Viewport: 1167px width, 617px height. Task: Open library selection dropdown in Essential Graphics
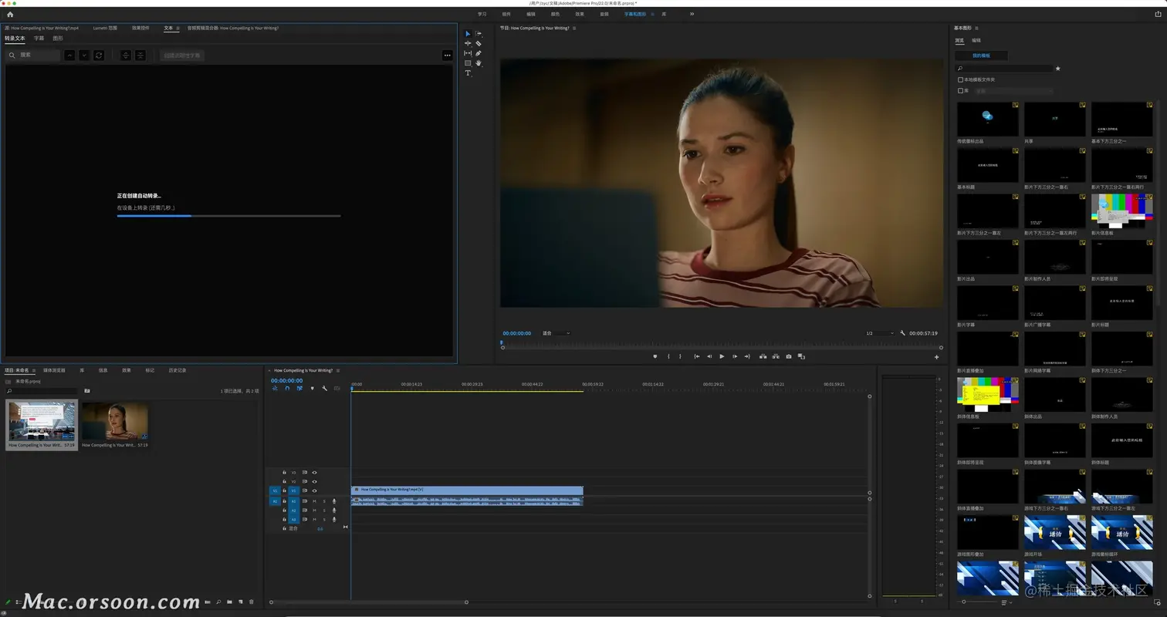[x=1013, y=91]
